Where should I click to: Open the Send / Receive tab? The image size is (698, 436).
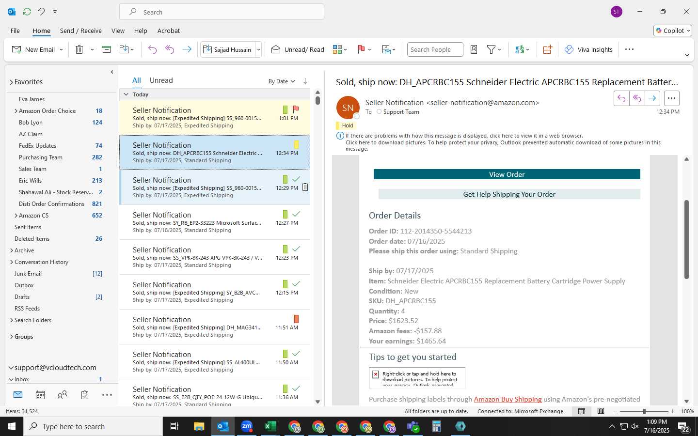coord(81,31)
